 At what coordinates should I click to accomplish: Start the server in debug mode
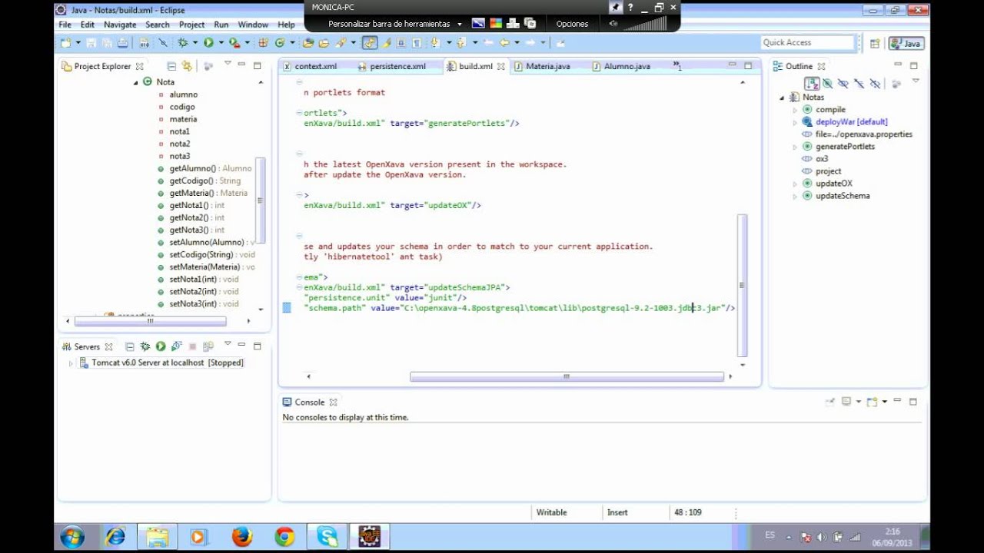pos(145,346)
